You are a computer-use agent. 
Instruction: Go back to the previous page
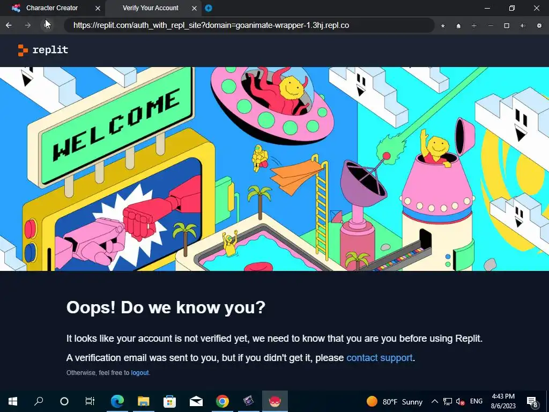[9, 25]
